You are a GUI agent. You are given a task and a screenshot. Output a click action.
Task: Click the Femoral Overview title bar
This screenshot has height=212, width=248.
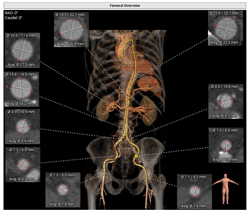[x=125, y=5]
